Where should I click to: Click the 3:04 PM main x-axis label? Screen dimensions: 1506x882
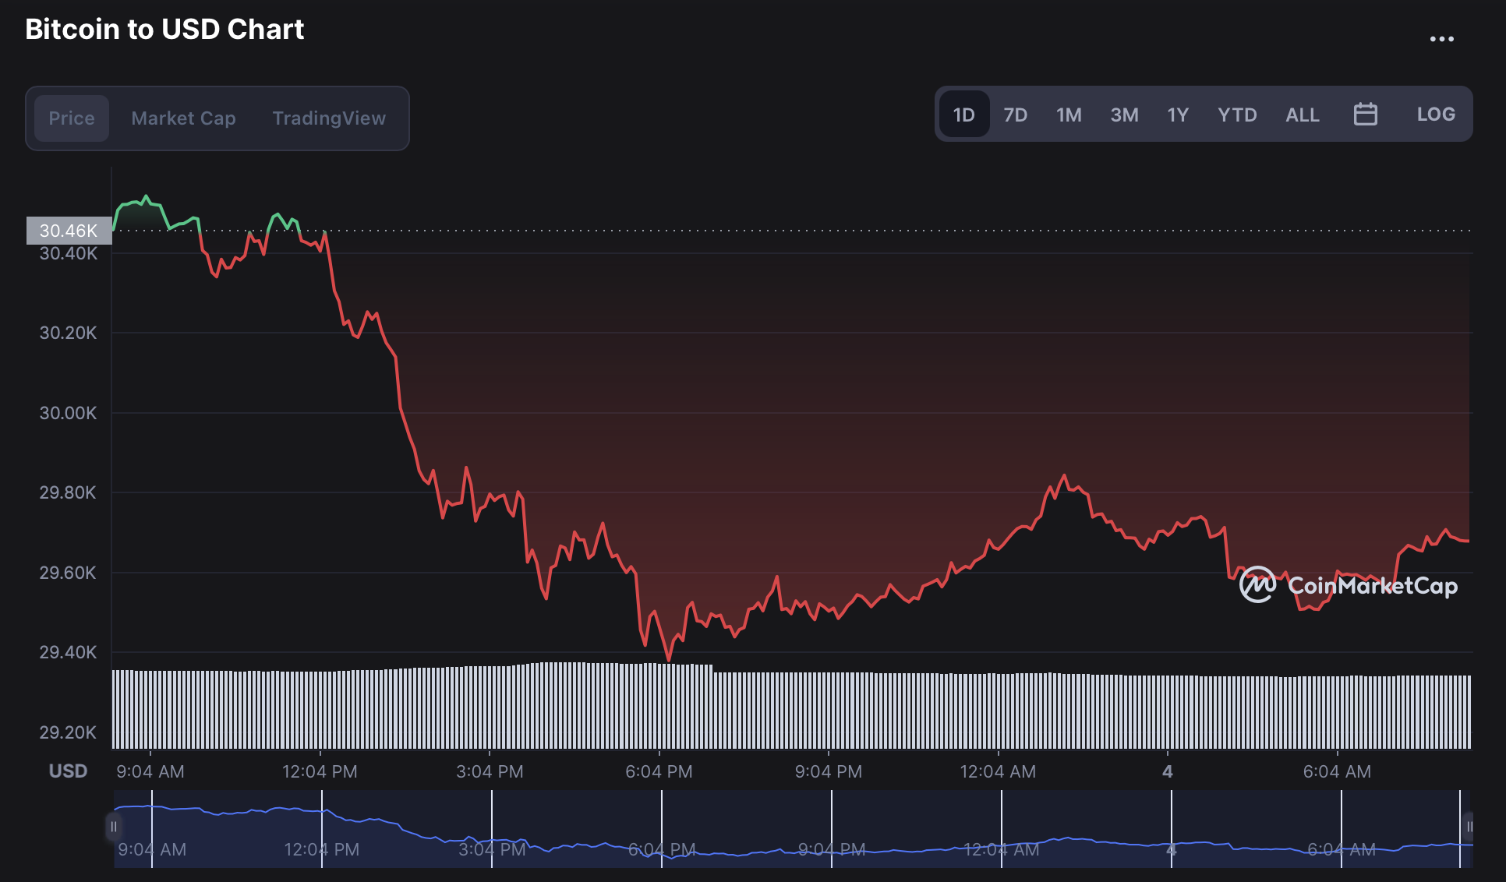pyautogui.click(x=490, y=771)
